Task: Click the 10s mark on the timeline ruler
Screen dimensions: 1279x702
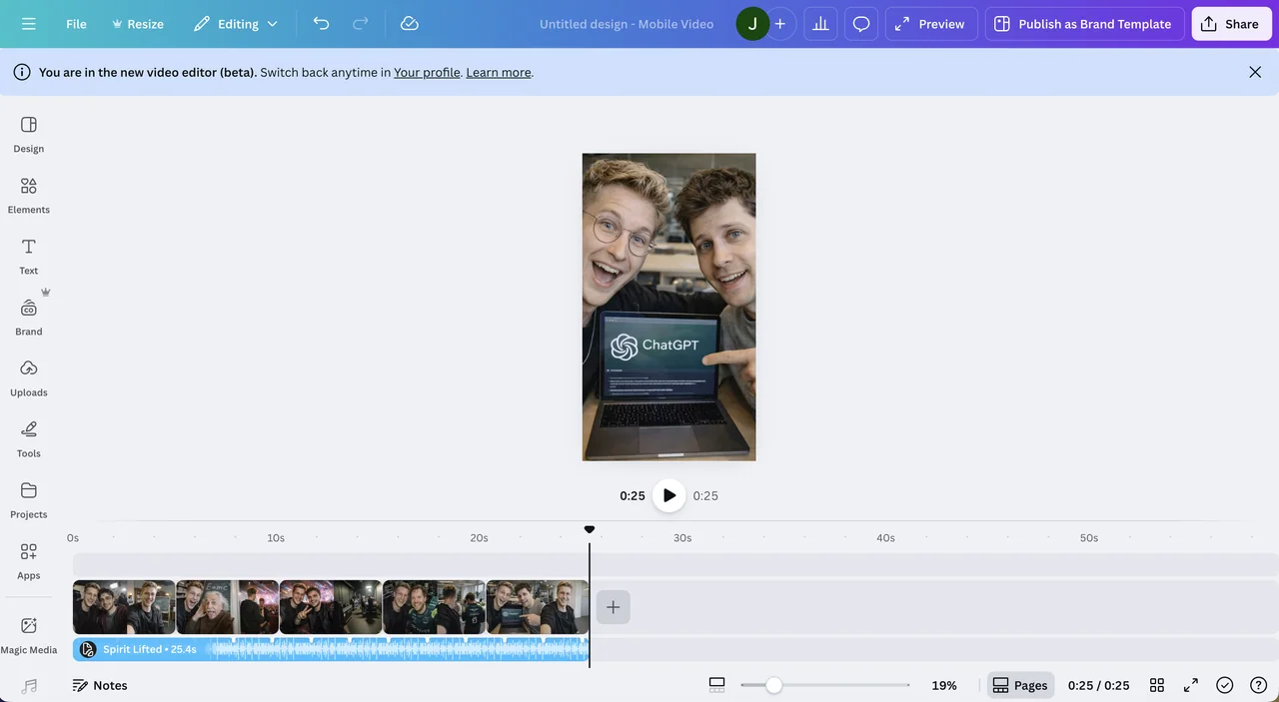Action: (276, 537)
